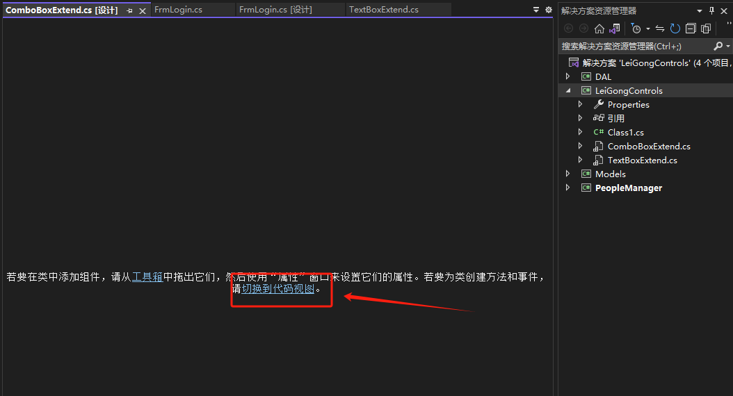Switch to the FrmLogin.cs tab
Viewport: 733px width, 396px height.
click(x=178, y=9)
